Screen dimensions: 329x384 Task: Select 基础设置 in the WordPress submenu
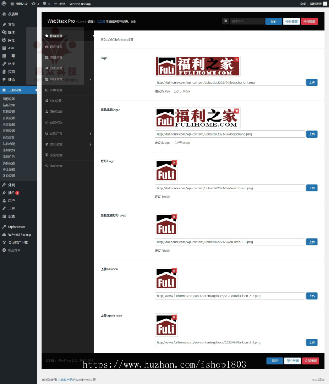tap(9, 112)
